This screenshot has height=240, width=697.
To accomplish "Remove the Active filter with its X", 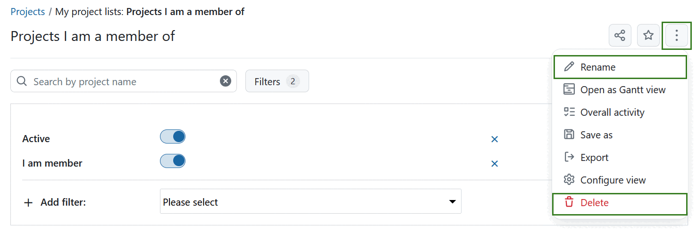I will coord(495,139).
